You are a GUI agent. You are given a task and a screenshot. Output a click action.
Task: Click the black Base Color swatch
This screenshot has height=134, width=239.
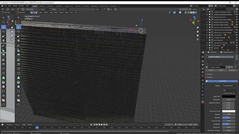click(229, 96)
